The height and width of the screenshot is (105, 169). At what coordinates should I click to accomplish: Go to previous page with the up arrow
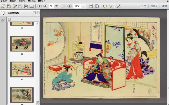(x=39, y=6)
